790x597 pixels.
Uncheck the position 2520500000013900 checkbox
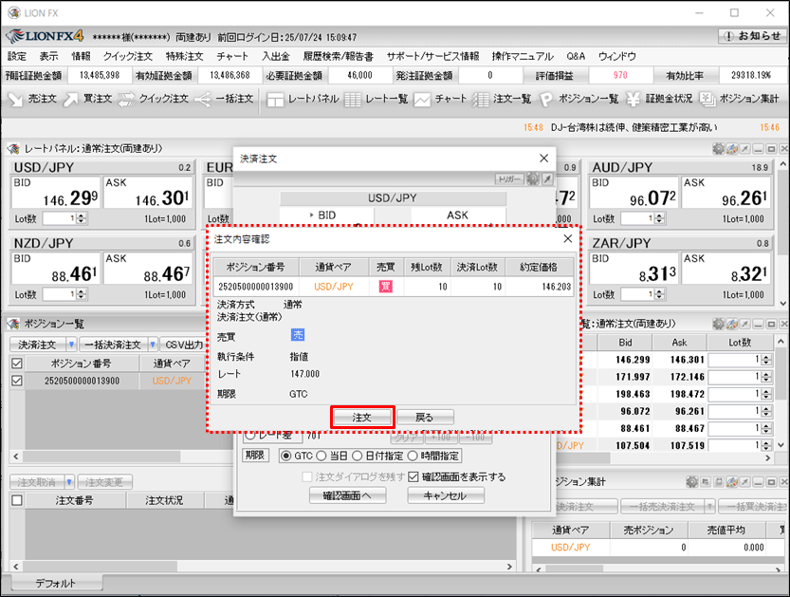pos(16,381)
